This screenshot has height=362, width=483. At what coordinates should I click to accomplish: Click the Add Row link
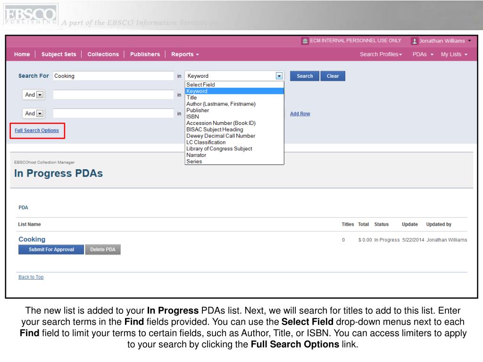point(300,114)
